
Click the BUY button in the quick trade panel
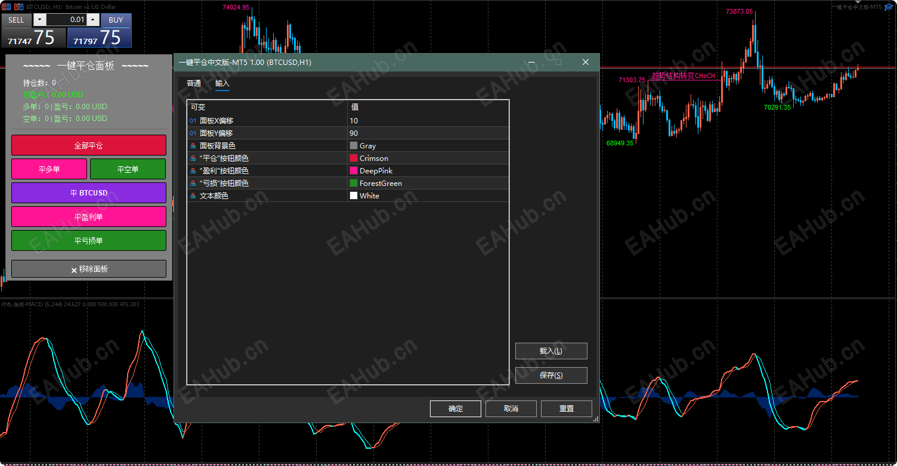click(x=116, y=20)
